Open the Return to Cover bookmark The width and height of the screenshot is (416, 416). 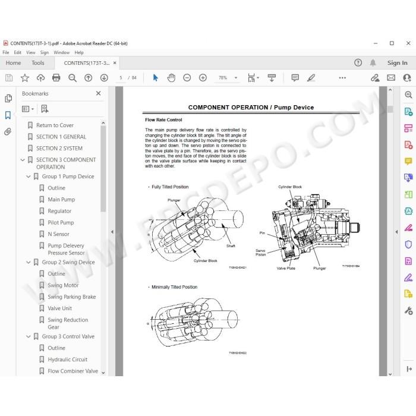coord(55,125)
